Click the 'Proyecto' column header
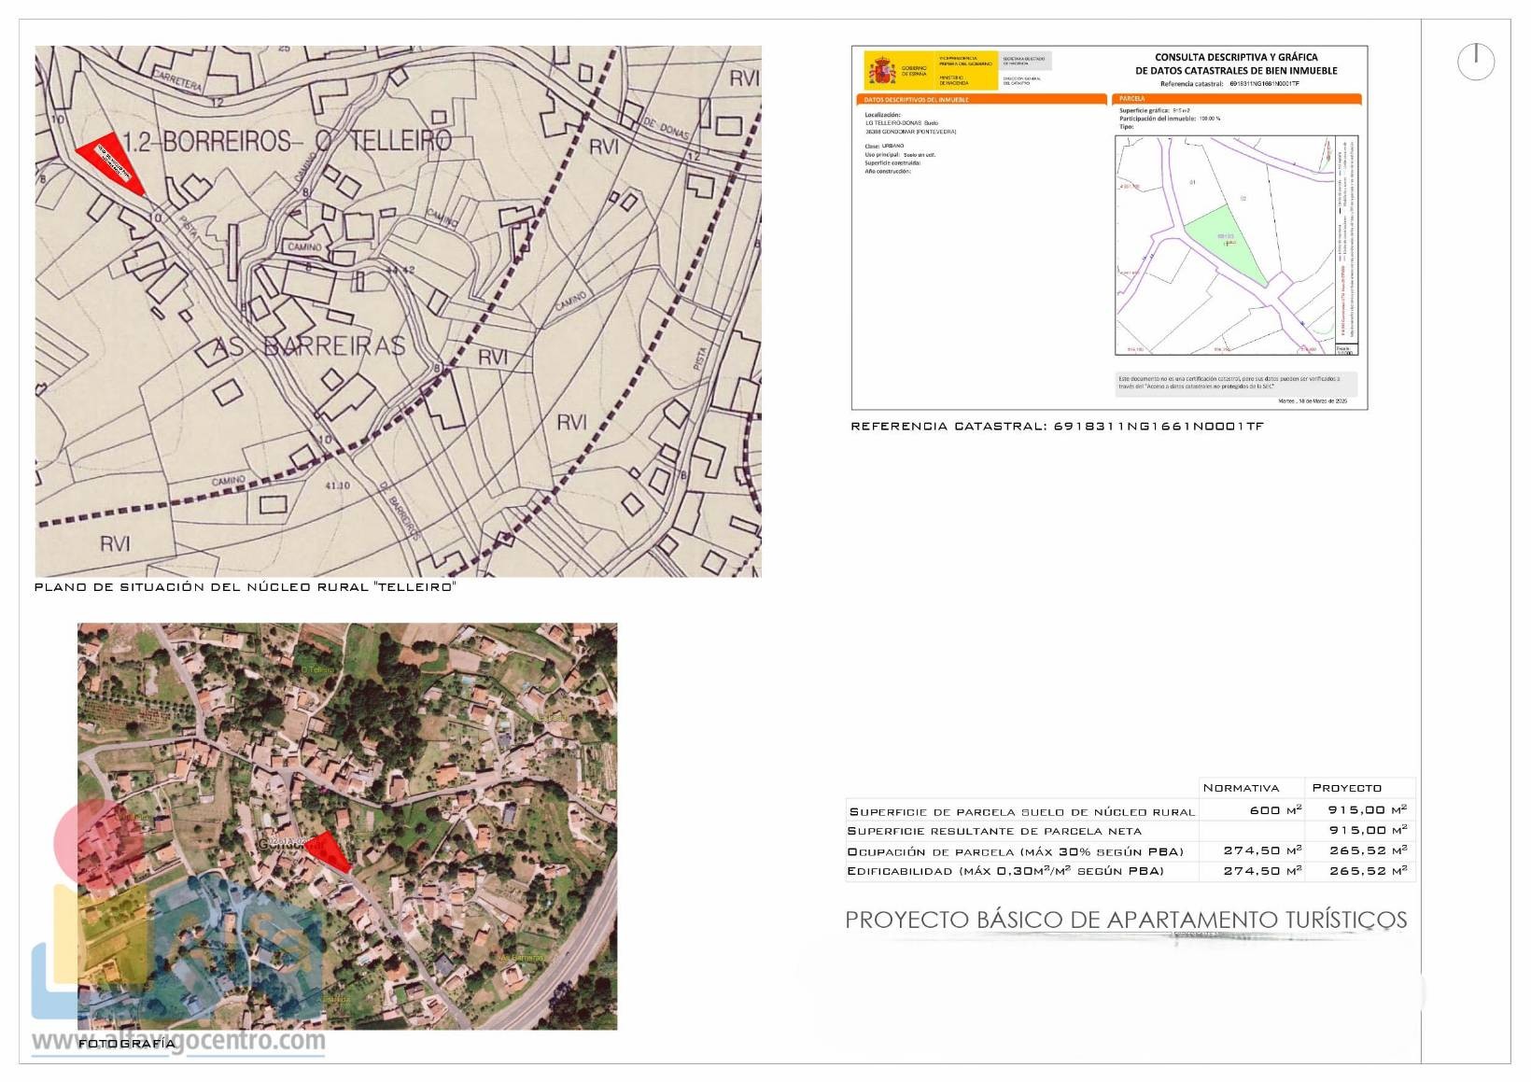1531x1082 pixels. [1346, 788]
